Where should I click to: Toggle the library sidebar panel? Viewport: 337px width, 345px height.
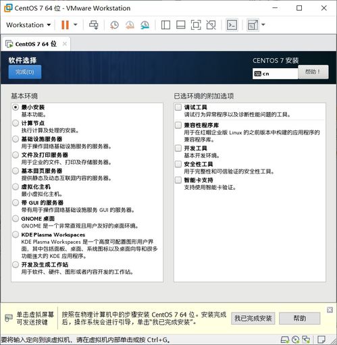pos(165,25)
